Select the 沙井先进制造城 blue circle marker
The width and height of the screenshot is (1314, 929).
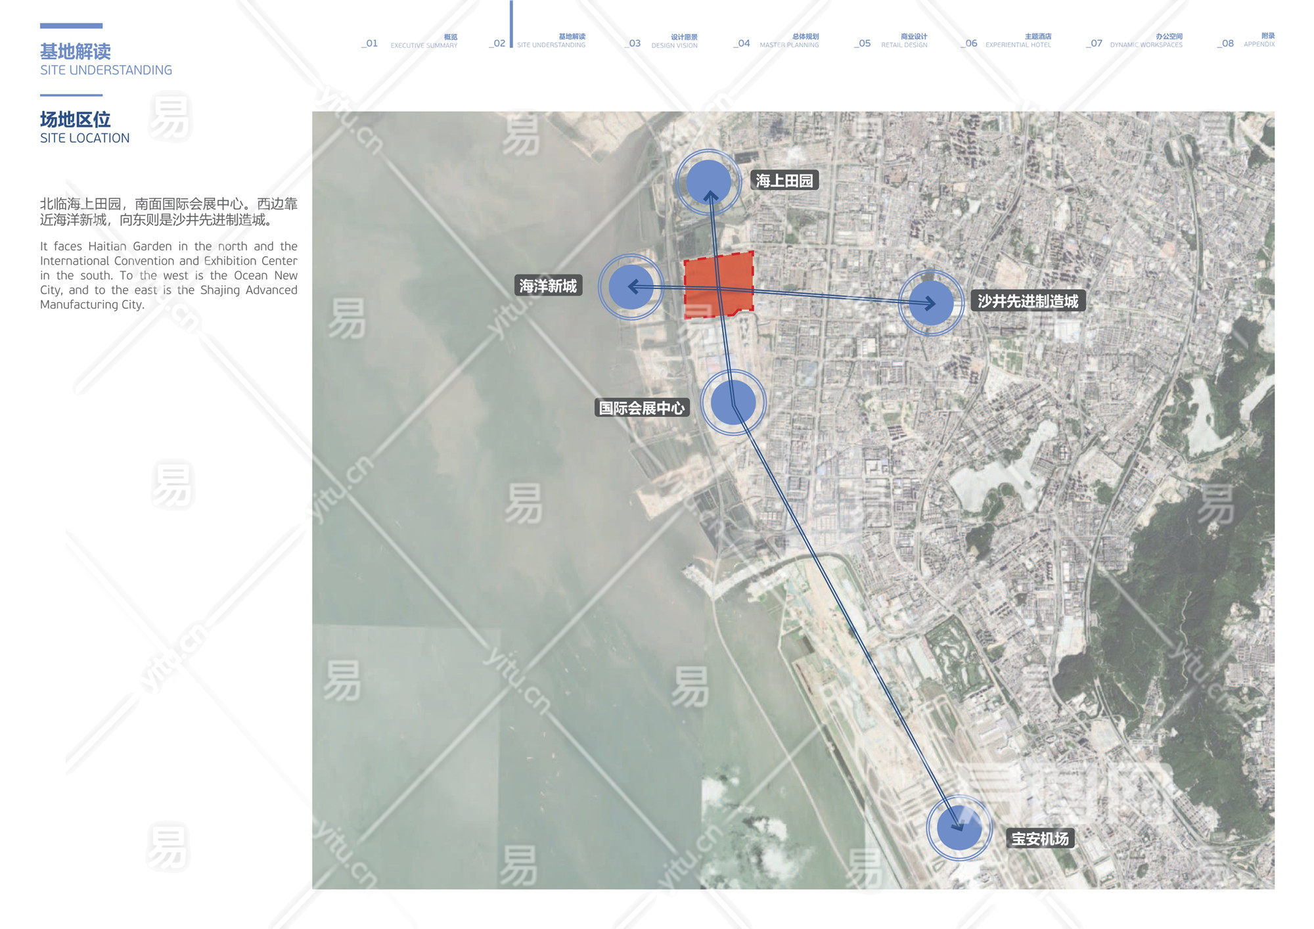click(x=931, y=303)
